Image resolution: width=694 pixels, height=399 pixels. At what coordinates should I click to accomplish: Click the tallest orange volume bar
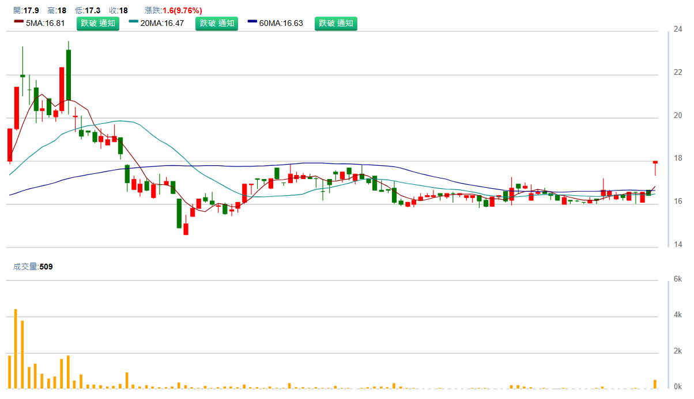pyautogui.click(x=16, y=348)
